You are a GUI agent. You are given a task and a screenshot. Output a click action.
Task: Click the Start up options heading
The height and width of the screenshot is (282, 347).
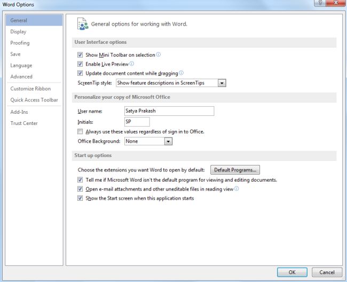(x=93, y=155)
